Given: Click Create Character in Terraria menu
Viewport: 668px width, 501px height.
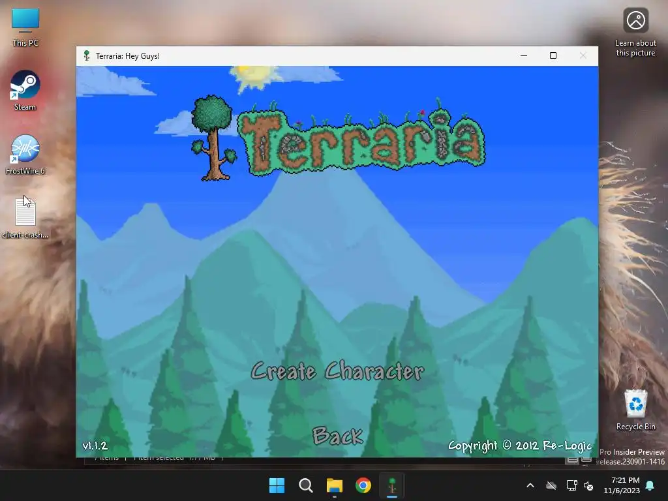Looking at the screenshot, I should [x=337, y=371].
